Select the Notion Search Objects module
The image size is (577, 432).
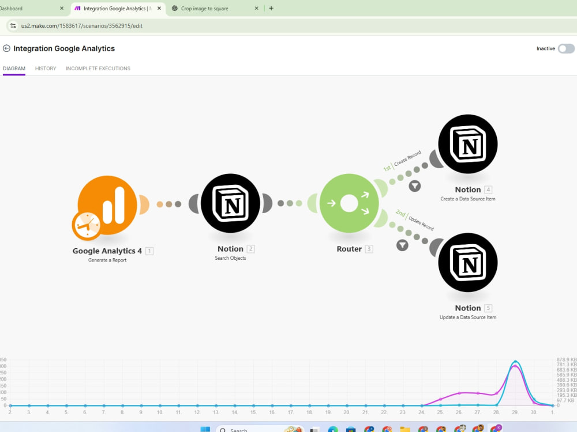click(x=231, y=203)
